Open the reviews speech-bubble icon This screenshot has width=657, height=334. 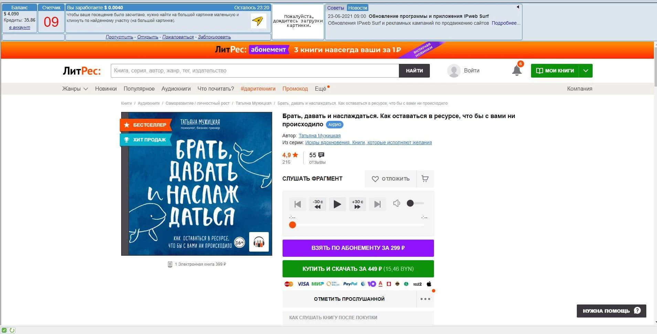pos(321,155)
